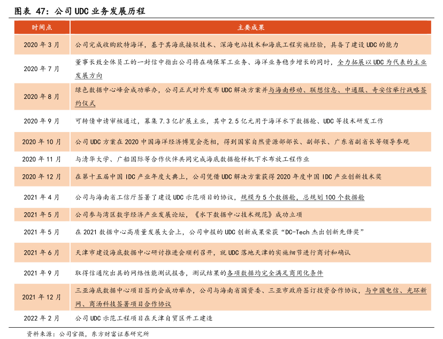Click the 2021年4月 date cell

42,197
